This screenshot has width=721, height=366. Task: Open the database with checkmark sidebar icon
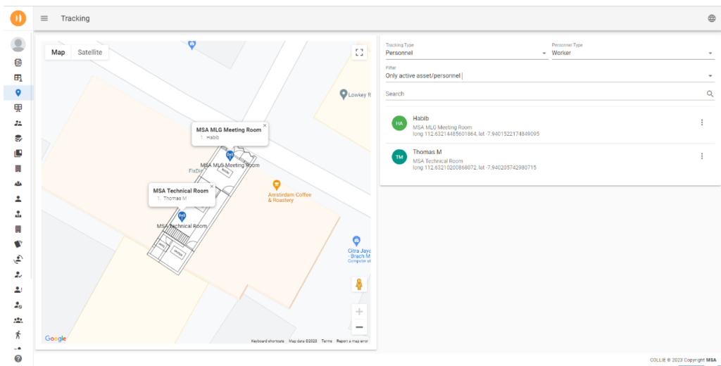point(18,139)
